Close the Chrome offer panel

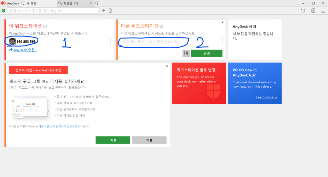coord(167,66)
